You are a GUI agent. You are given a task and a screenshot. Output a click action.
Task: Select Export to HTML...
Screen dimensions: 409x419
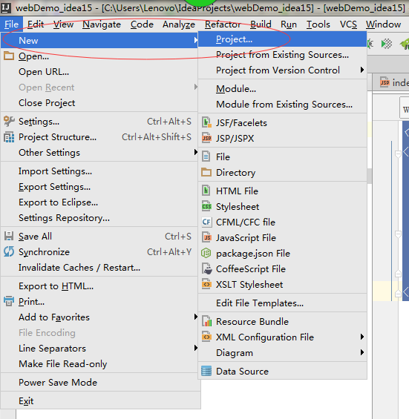pos(99,286)
